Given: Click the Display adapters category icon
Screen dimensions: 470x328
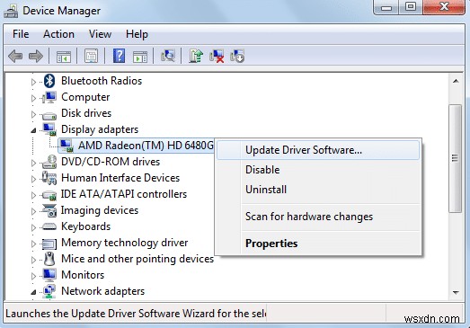Looking at the screenshot, I should [x=49, y=129].
